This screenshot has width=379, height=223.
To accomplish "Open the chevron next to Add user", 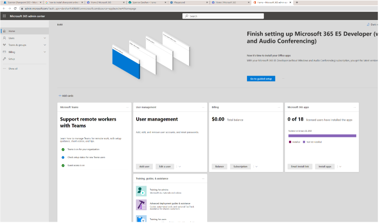I will click(x=179, y=167).
